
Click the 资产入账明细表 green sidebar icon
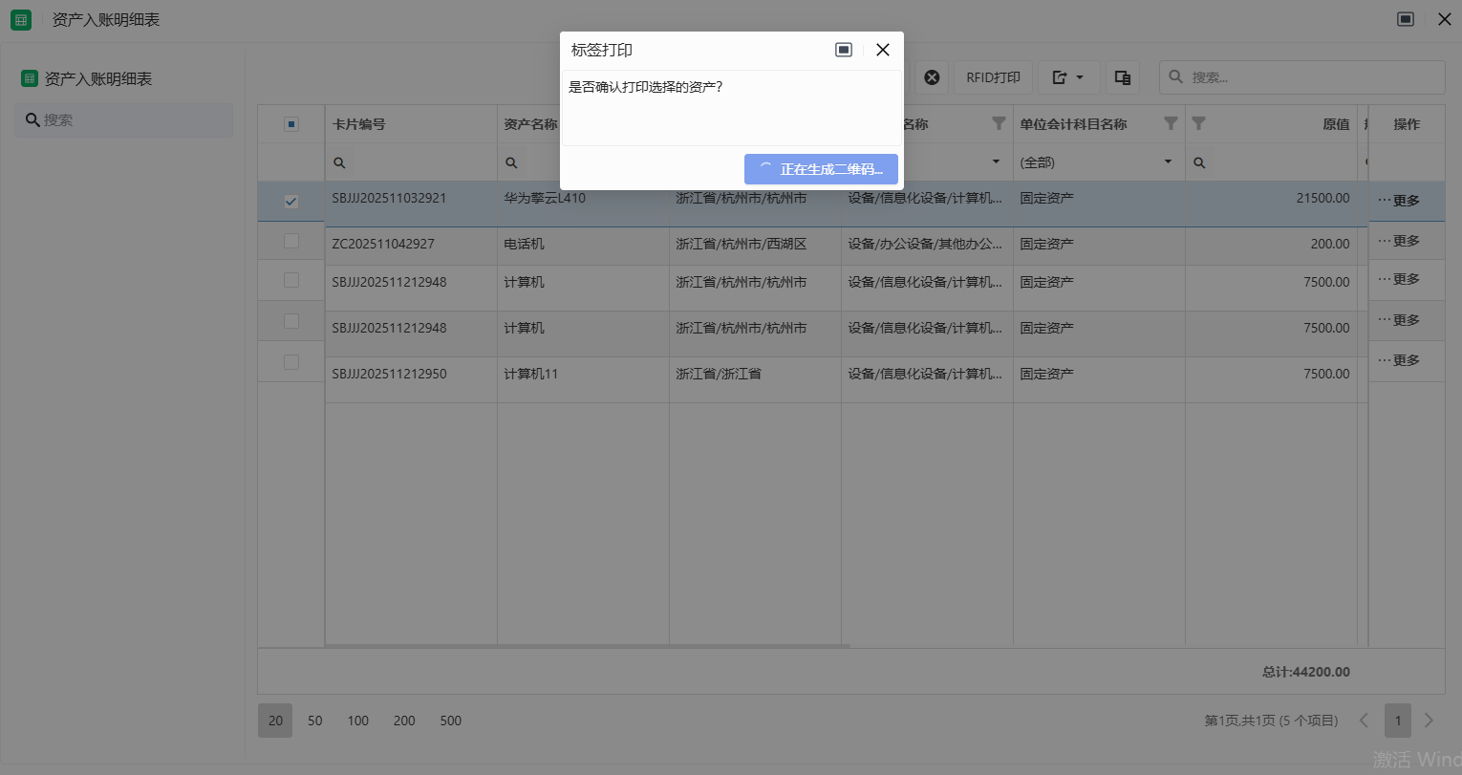click(30, 78)
